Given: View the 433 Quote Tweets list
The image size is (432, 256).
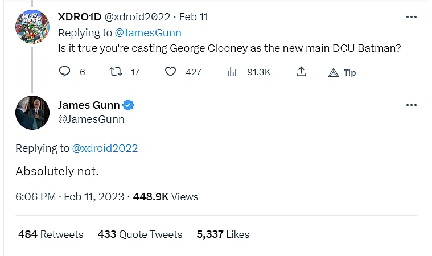Looking at the screenshot, I should point(140,234).
